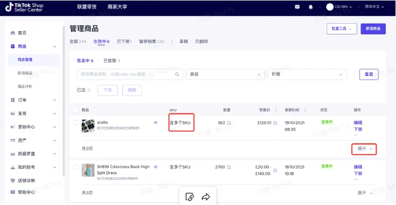Click link icon beside SHEIN Crisscross dress

click(x=156, y=167)
